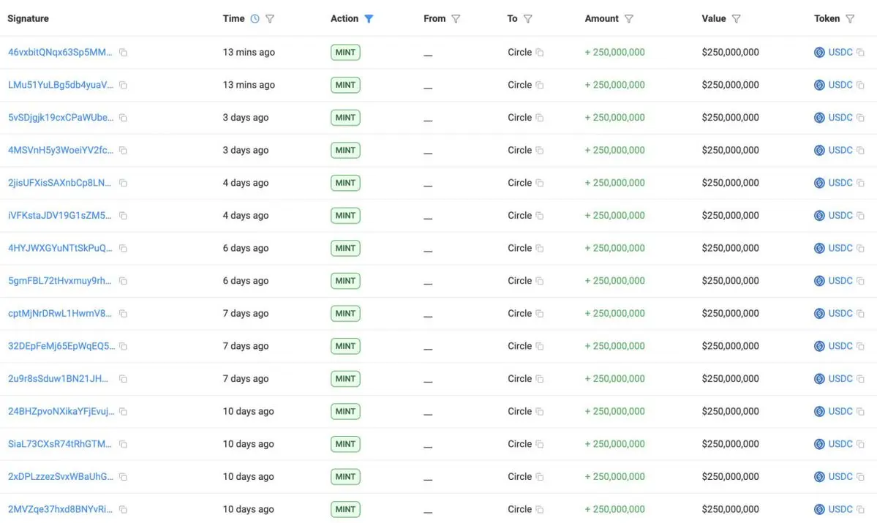Click the Circle recipient in the SiaL73CXsR74tRhGTM row
Screen dimensions: 877x523
click(519, 444)
